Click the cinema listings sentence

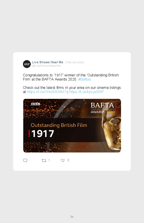click(x=72, y=90)
